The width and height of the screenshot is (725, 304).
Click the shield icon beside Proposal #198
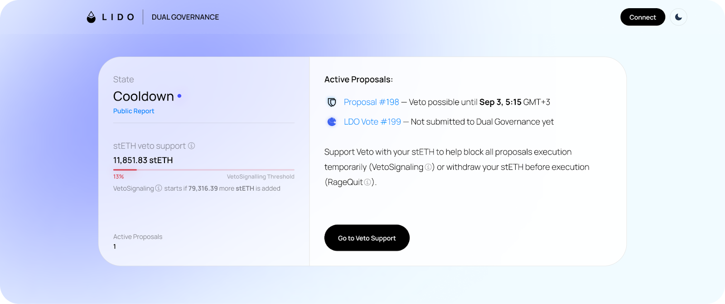coord(332,102)
